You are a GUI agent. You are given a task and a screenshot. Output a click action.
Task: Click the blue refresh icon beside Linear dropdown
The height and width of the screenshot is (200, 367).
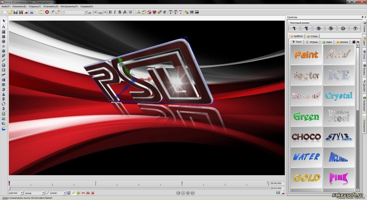tap(69, 193)
